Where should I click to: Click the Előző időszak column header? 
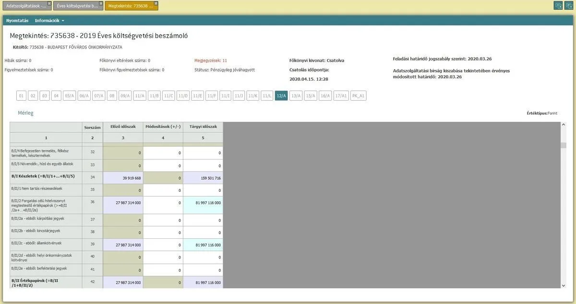pos(123,127)
